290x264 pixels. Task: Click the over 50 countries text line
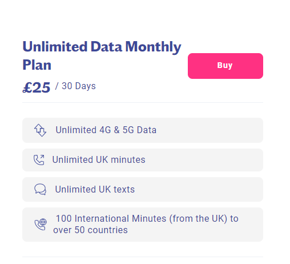point(90,230)
